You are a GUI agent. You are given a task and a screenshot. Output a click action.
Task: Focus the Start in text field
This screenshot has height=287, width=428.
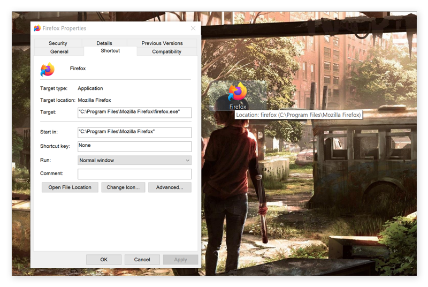pyautogui.click(x=134, y=132)
